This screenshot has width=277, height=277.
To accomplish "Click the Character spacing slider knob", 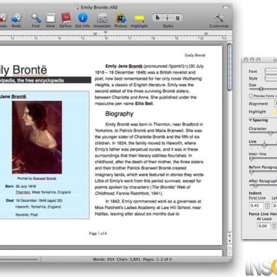I will tap(270, 133).
